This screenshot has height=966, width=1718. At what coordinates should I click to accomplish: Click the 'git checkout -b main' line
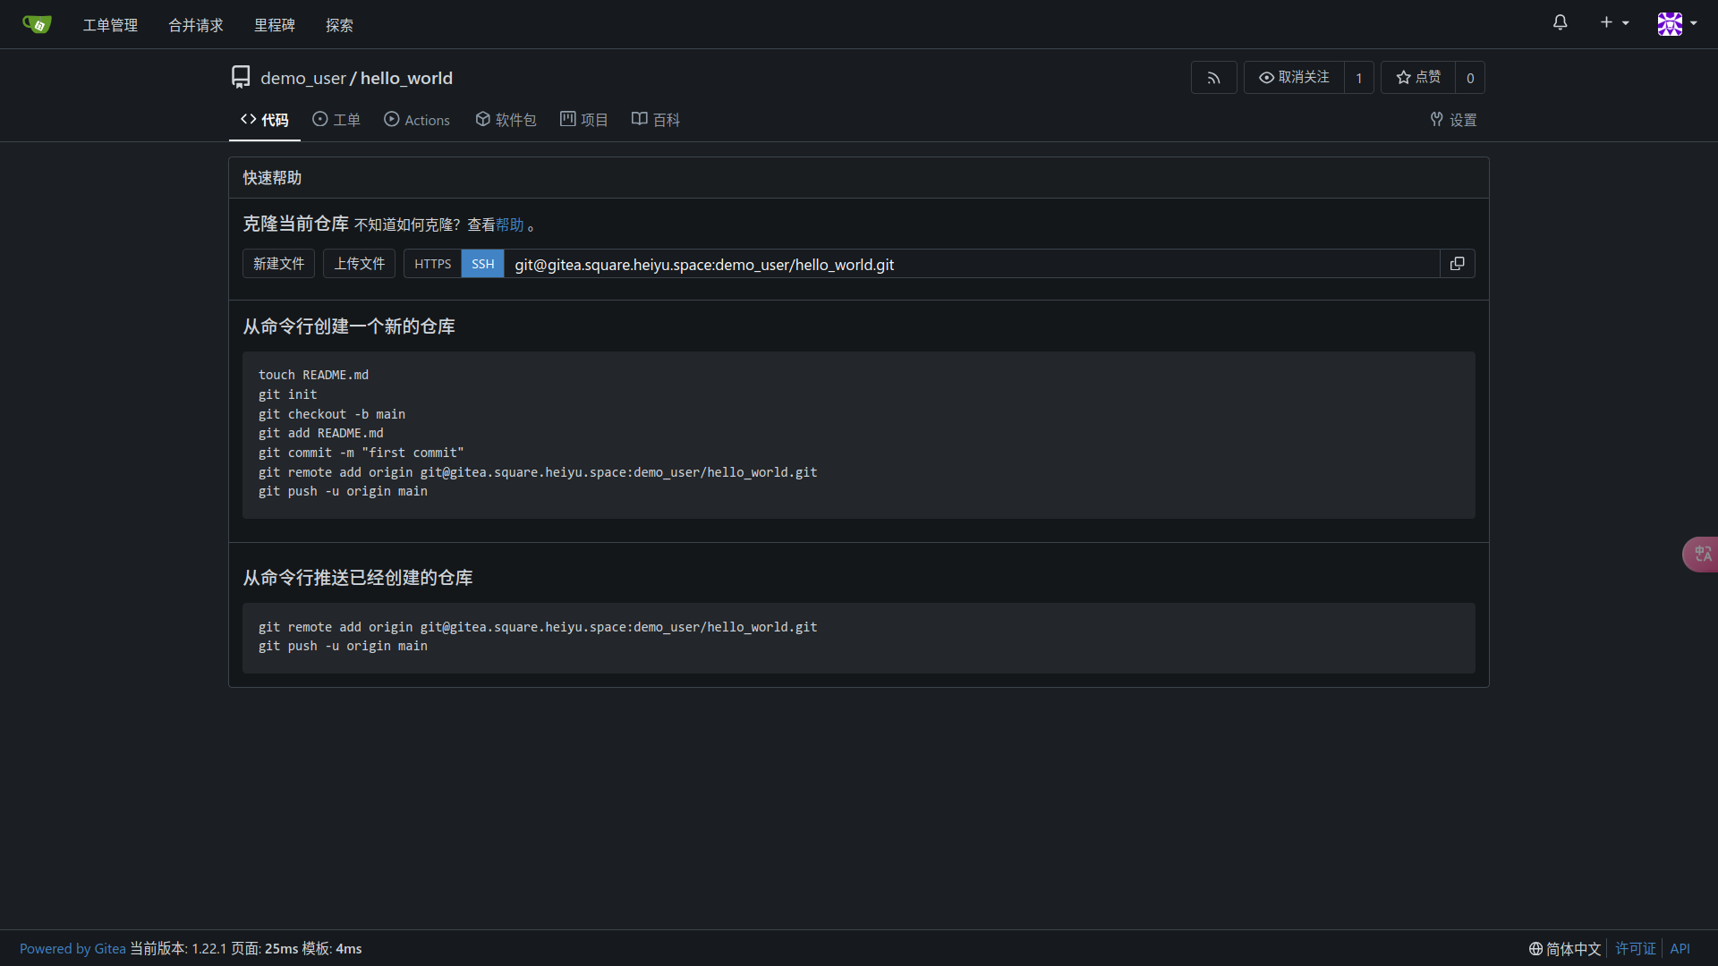click(332, 414)
